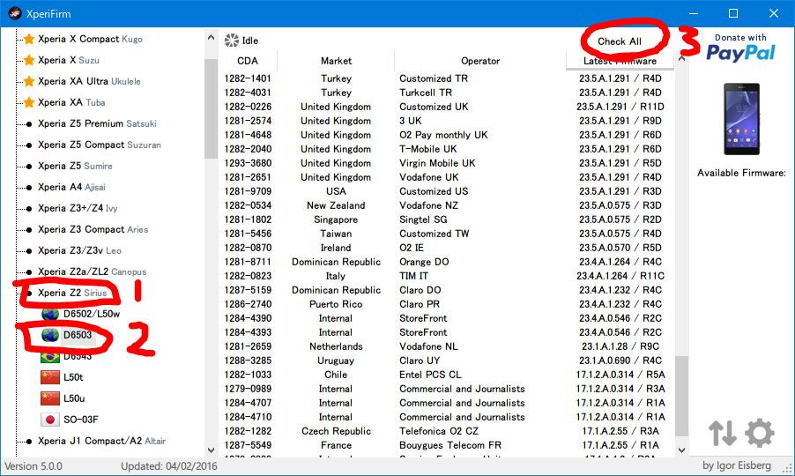Screen dimensions: 795x476
Task: Select the Customized UK row
Action: click(447, 107)
